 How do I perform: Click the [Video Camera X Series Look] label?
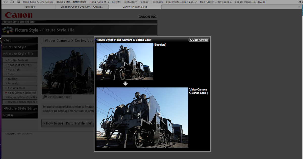click(198, 91)
